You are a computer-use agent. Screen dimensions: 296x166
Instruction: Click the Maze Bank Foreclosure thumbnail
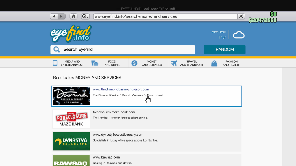tap(71, 119)
